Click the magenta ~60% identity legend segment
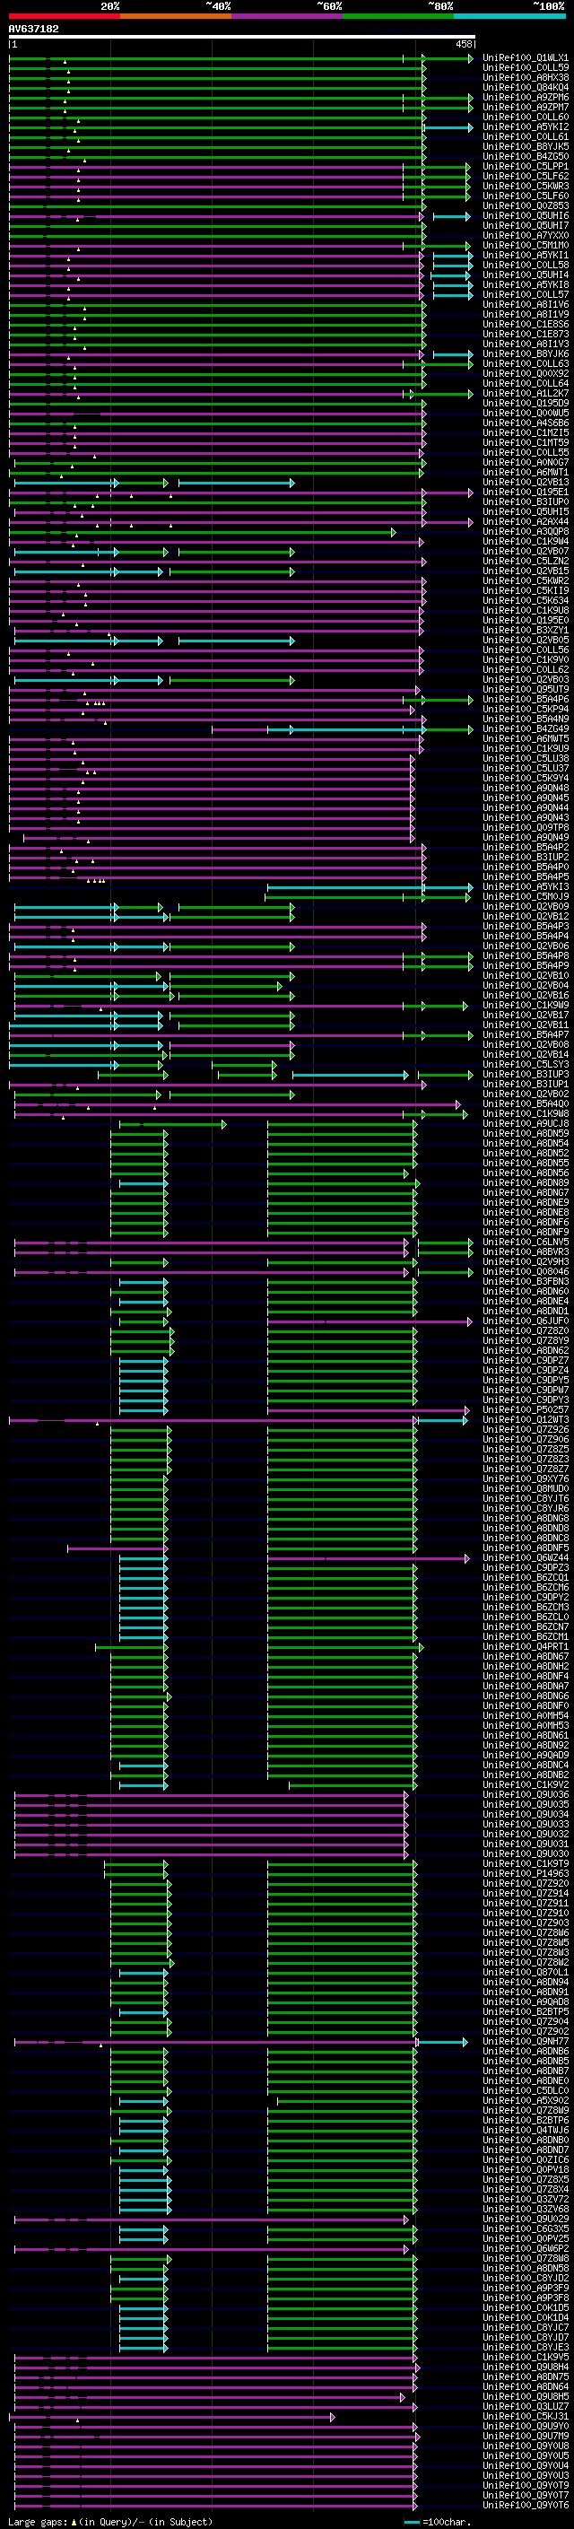This screenshot has height=2529, width=574. pyautogui.click(x=288, y=16)
